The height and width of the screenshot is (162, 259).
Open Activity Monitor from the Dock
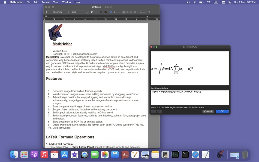pos(175,155)
